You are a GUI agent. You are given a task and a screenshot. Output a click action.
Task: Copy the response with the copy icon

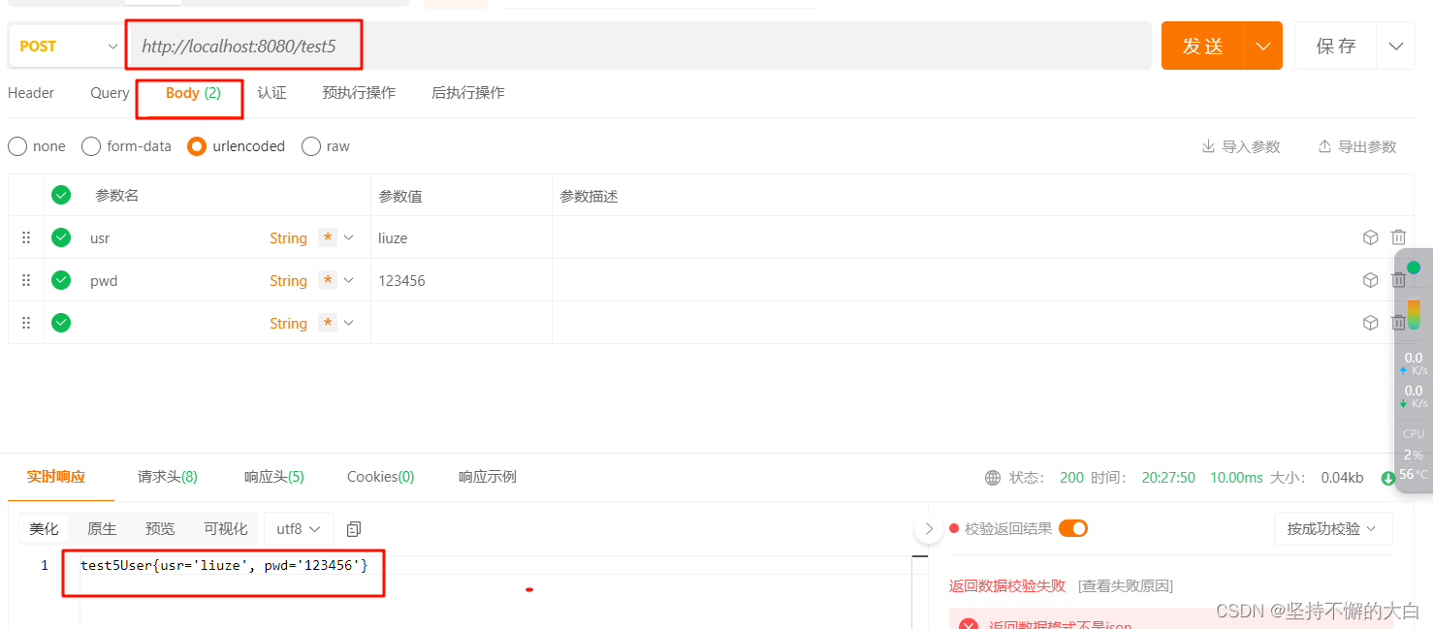[354, 529]
